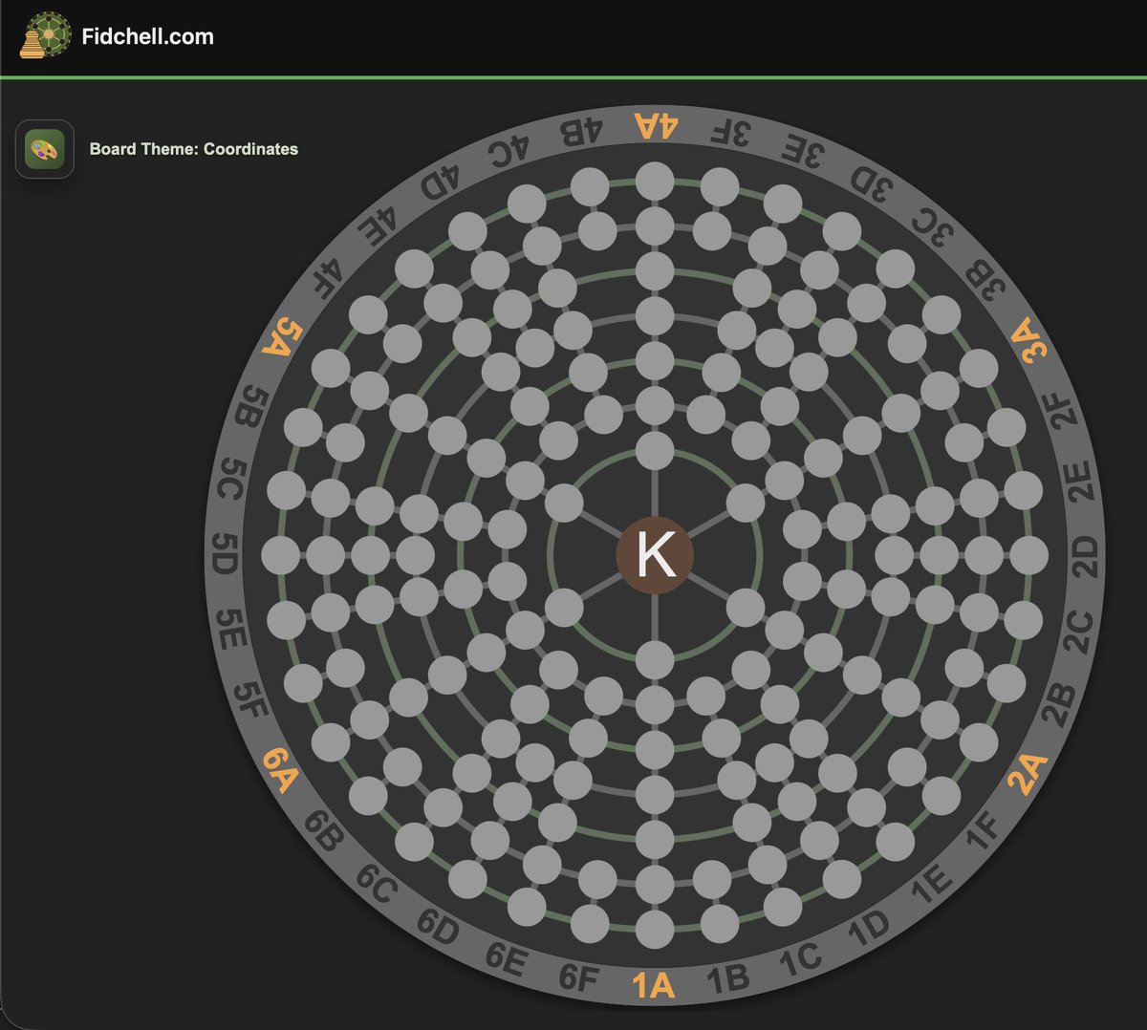Select the node directly below the King

(x=655, y=660)
